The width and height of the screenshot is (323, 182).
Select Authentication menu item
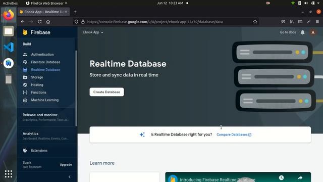coord(42,55)
